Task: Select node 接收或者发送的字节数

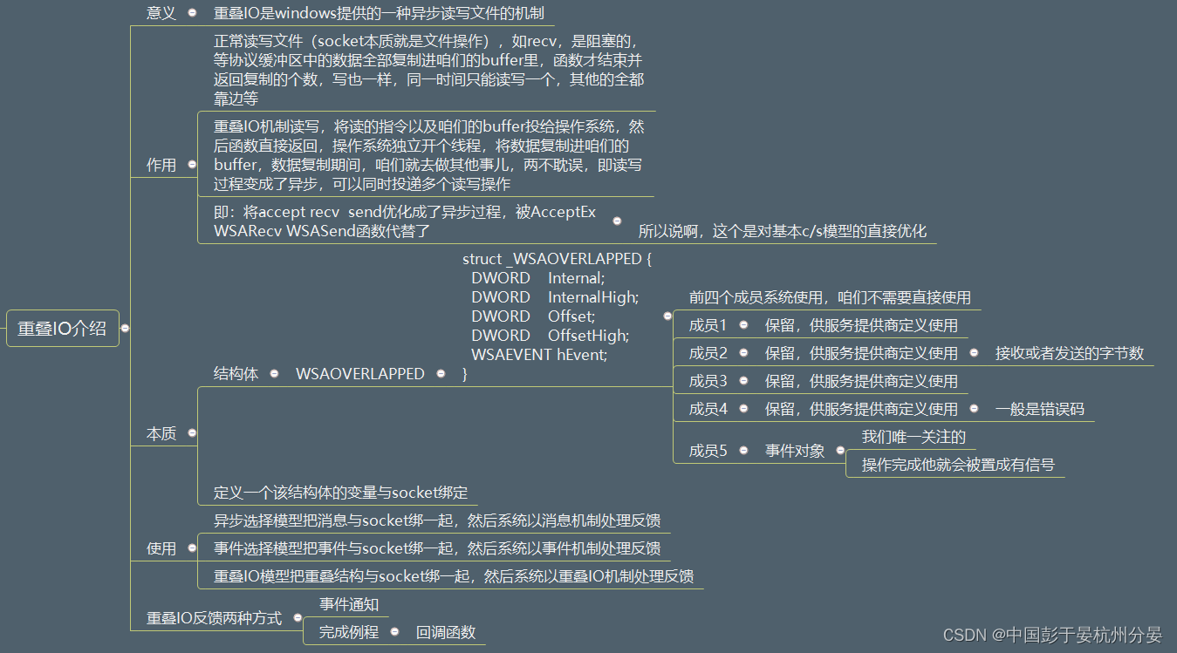Action: pos(1070,353)
